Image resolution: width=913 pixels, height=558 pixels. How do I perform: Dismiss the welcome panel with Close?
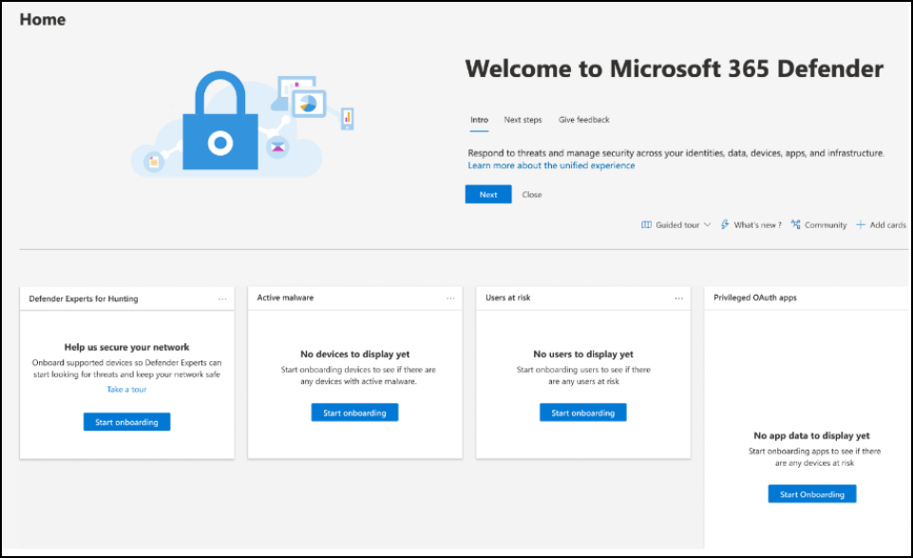[531, 194]
